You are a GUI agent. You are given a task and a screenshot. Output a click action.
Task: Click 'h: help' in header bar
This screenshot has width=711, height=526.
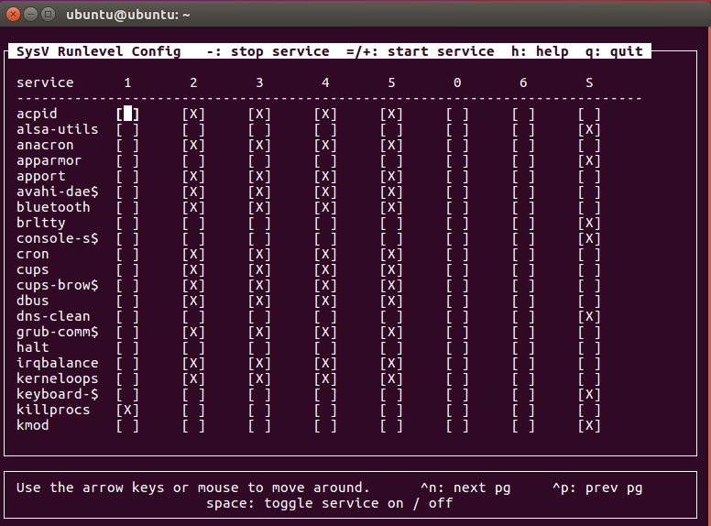(x=540, y=51)
